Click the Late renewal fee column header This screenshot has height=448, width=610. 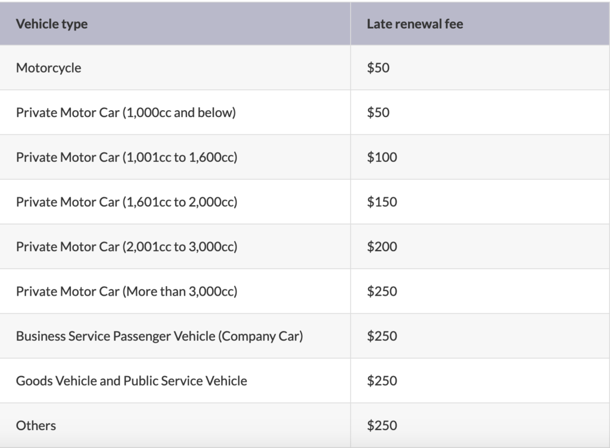coord(415,24)
